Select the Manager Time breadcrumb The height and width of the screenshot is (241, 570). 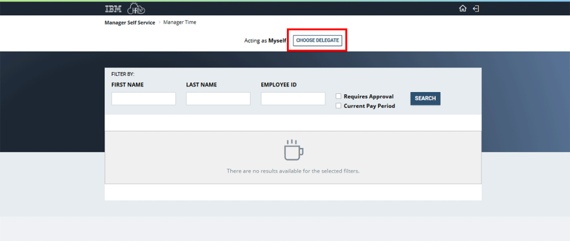pos(180,22)
